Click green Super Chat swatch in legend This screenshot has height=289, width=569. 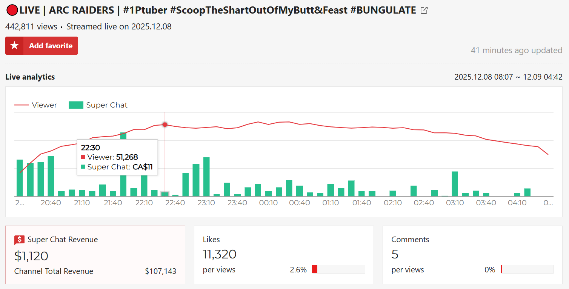click(x=75, y=105)
